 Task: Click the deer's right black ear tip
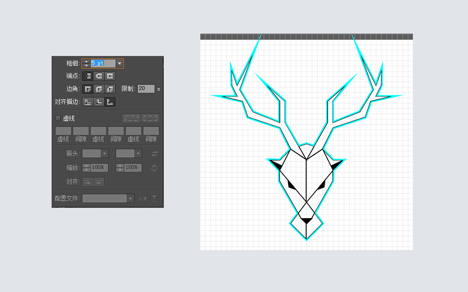click(337, 165)
